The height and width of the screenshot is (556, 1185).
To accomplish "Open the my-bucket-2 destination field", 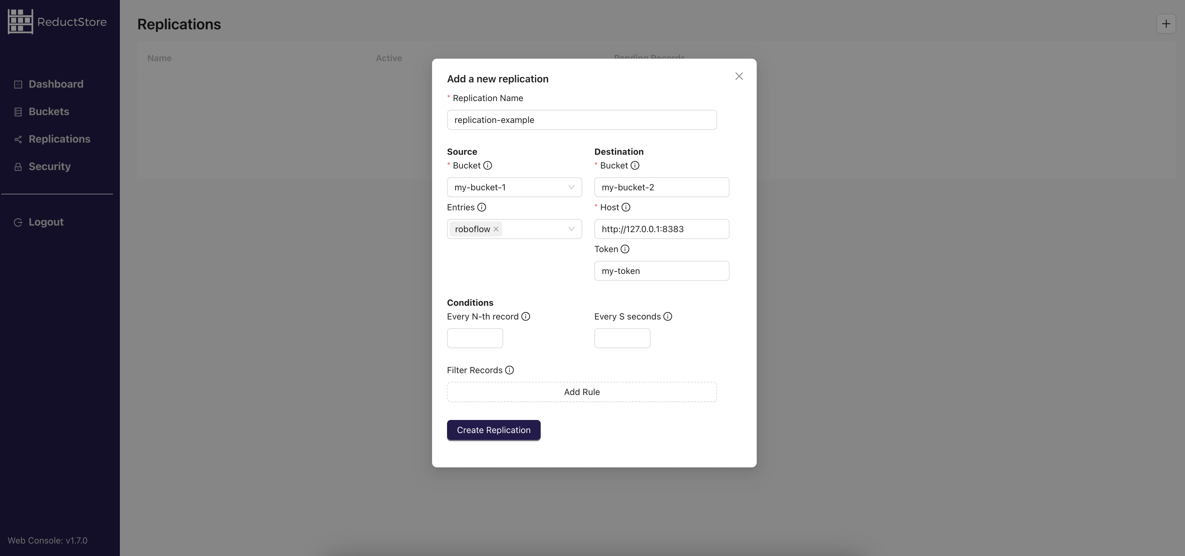I will (661, 187).
